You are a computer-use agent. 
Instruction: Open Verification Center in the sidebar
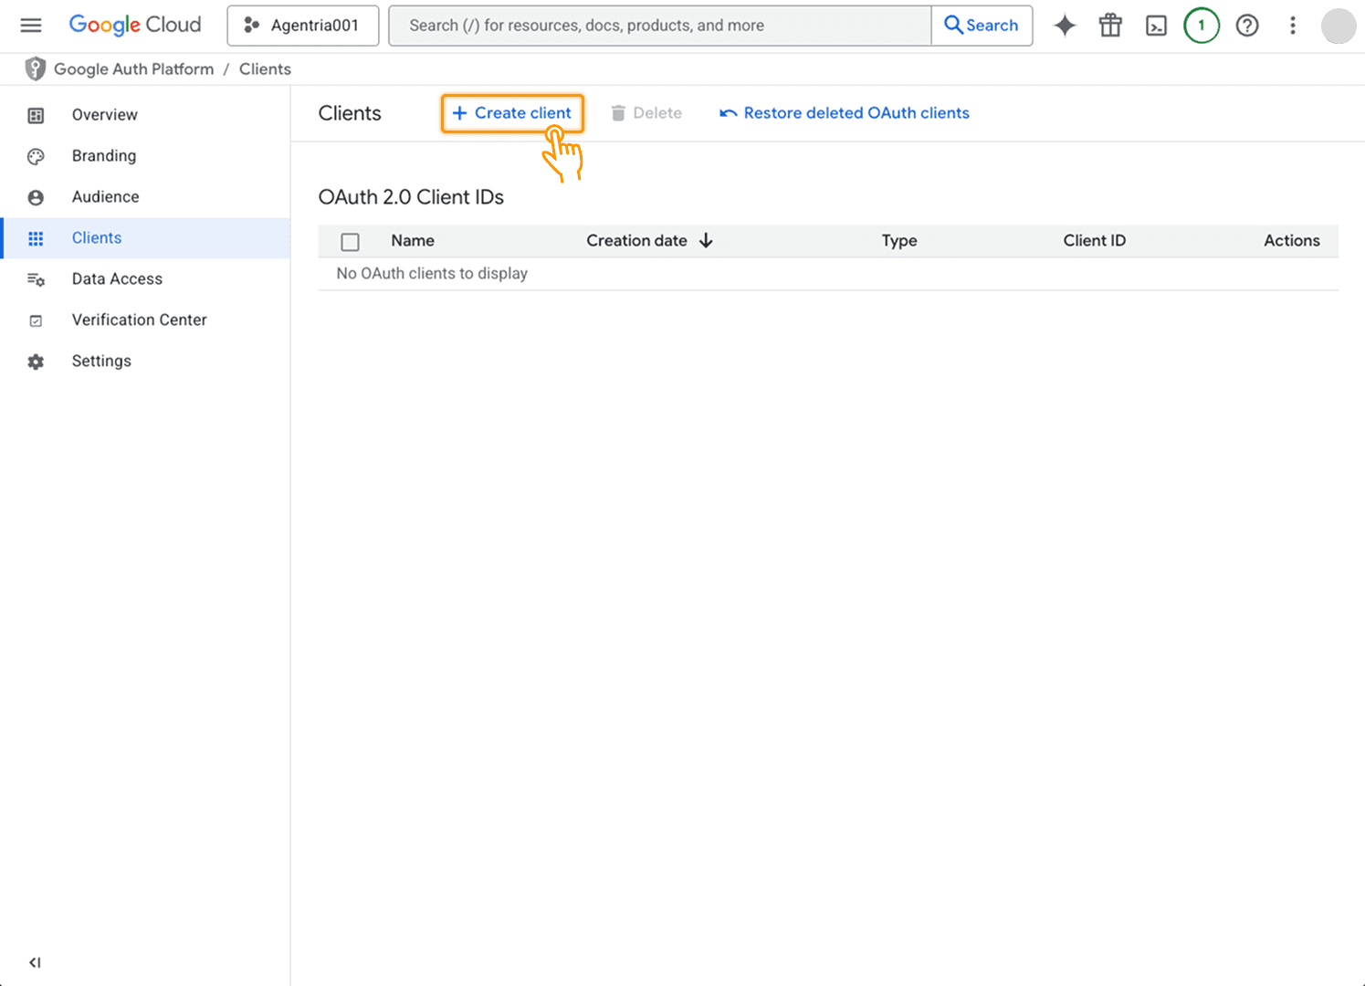click(x=145, y=320)
